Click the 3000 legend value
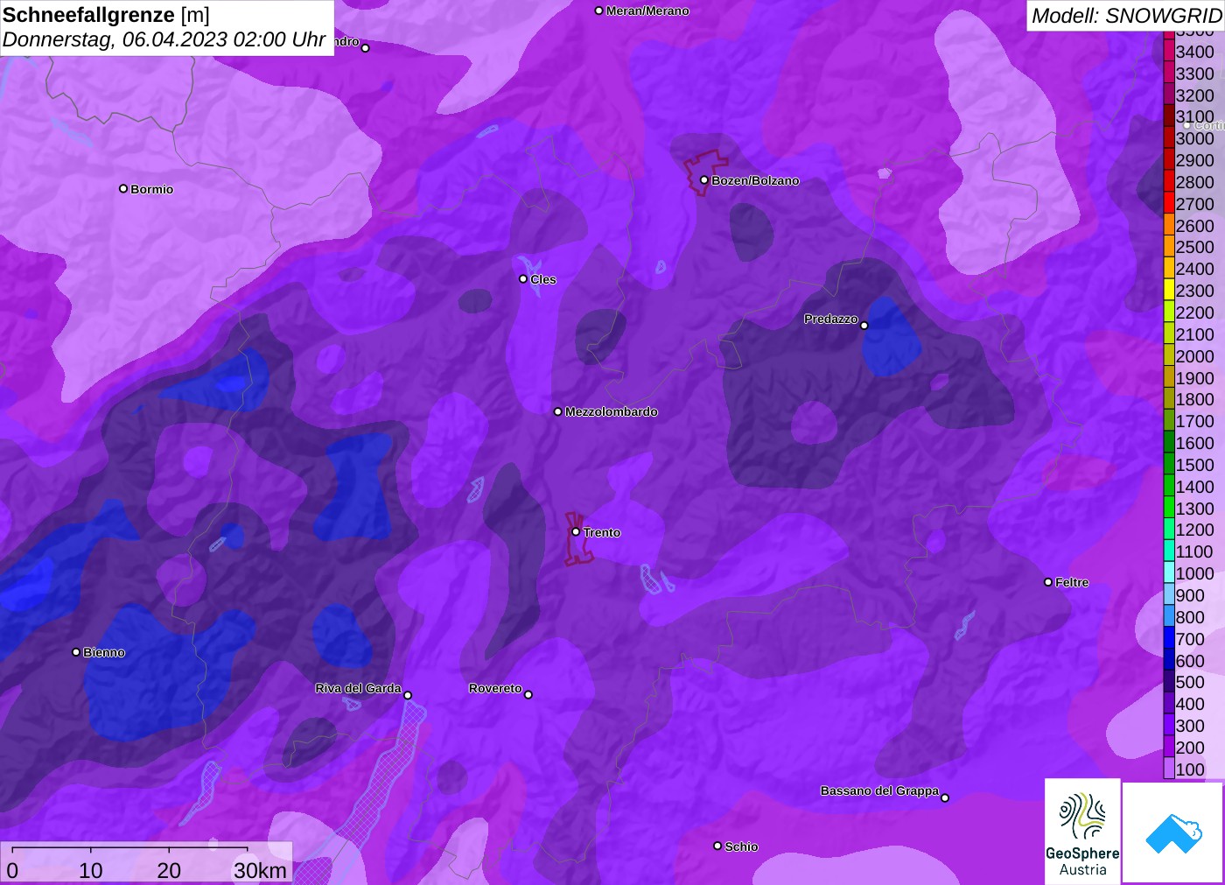The height and width of the screenshot is (885, 1225). click(1194, 138)
